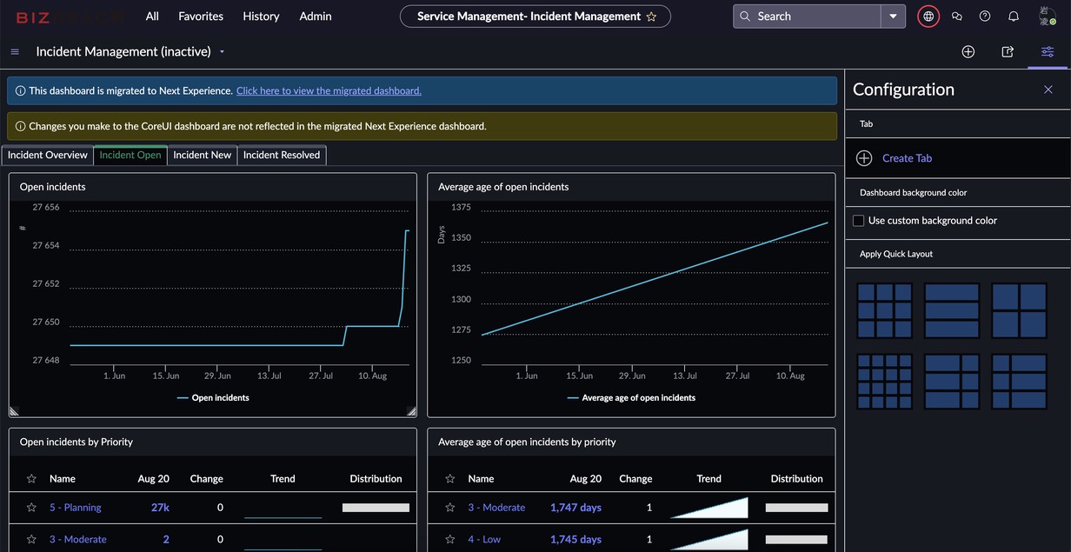
Task: Click the 1,745 days value link
Action: point(575,540)
